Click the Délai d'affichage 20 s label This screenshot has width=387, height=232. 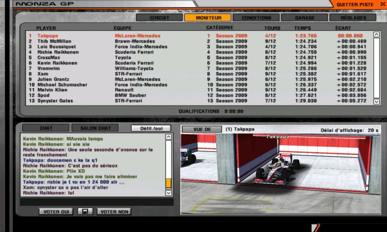tap(350, 130)
